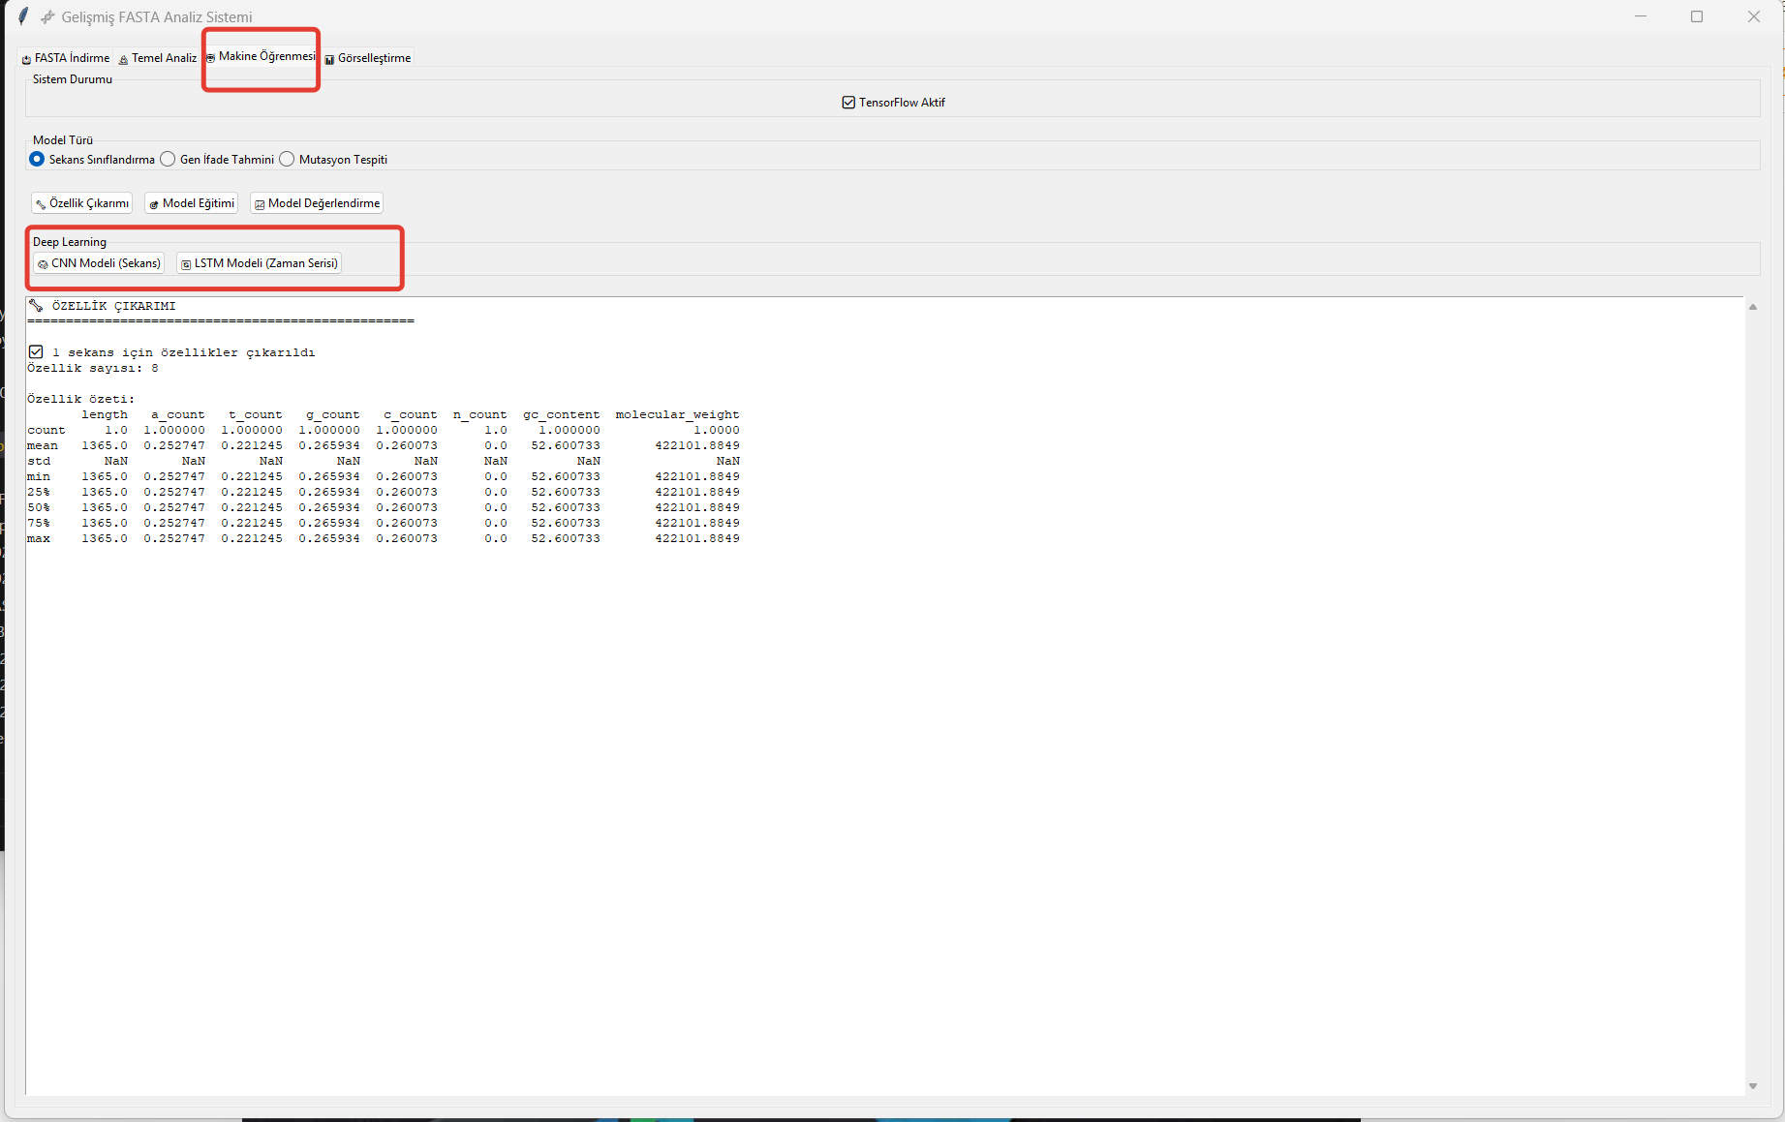Click the wrench icon on Özellik Çıkarımı
The height and width of the screenshot is (1122, 1785).
tap(41, 204)
